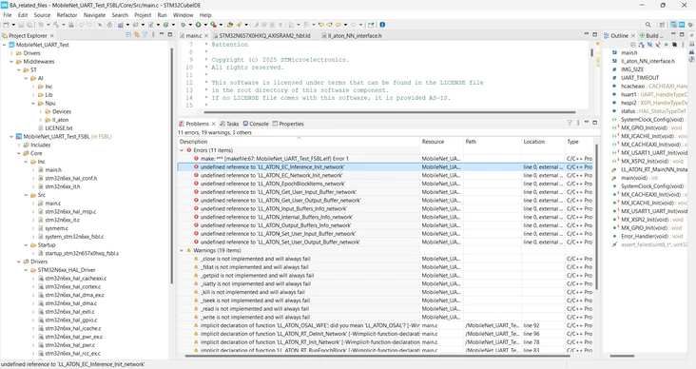The image size is (696, 369).
Task: Switch to the Console tab
Action: pos(256,124)
